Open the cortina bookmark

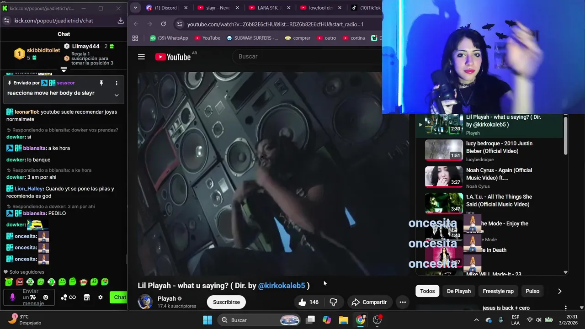point(354,38)
